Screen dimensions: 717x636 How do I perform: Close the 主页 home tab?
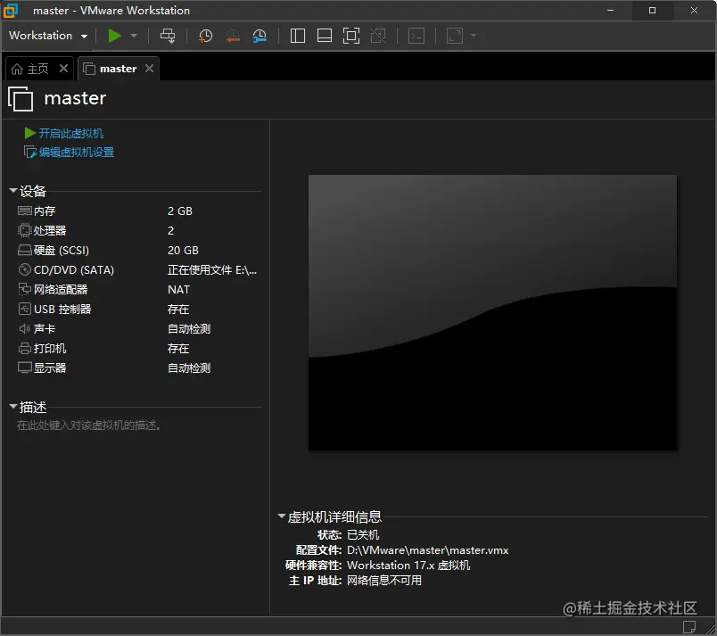point(63,69)
